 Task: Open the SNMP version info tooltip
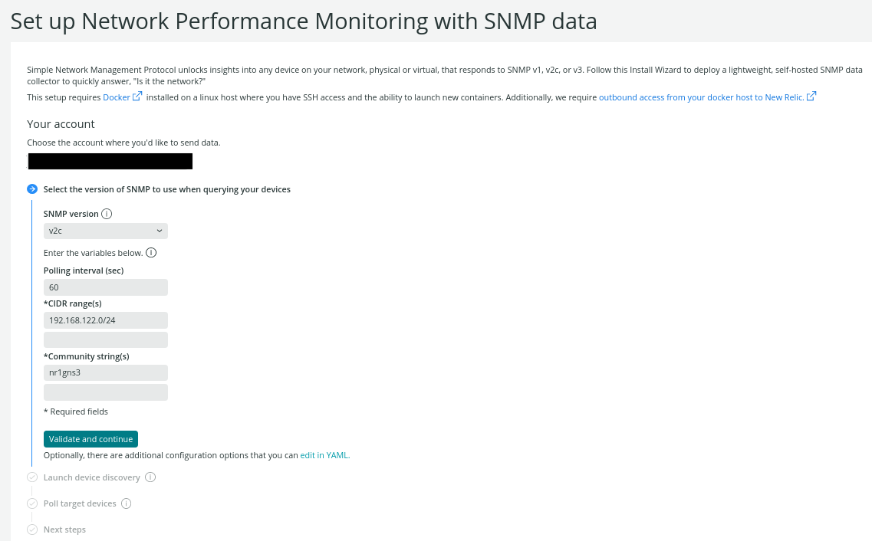point(106,214)
